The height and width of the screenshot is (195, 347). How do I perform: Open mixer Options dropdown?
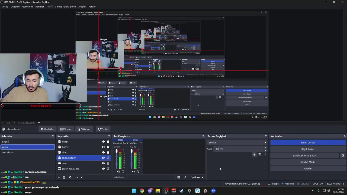coord(197,177)
